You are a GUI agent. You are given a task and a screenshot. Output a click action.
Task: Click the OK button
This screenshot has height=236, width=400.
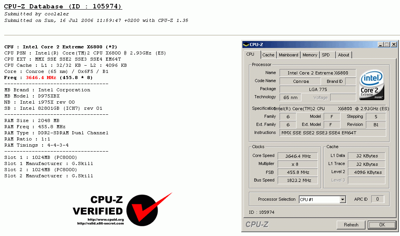tap(382, 225)
